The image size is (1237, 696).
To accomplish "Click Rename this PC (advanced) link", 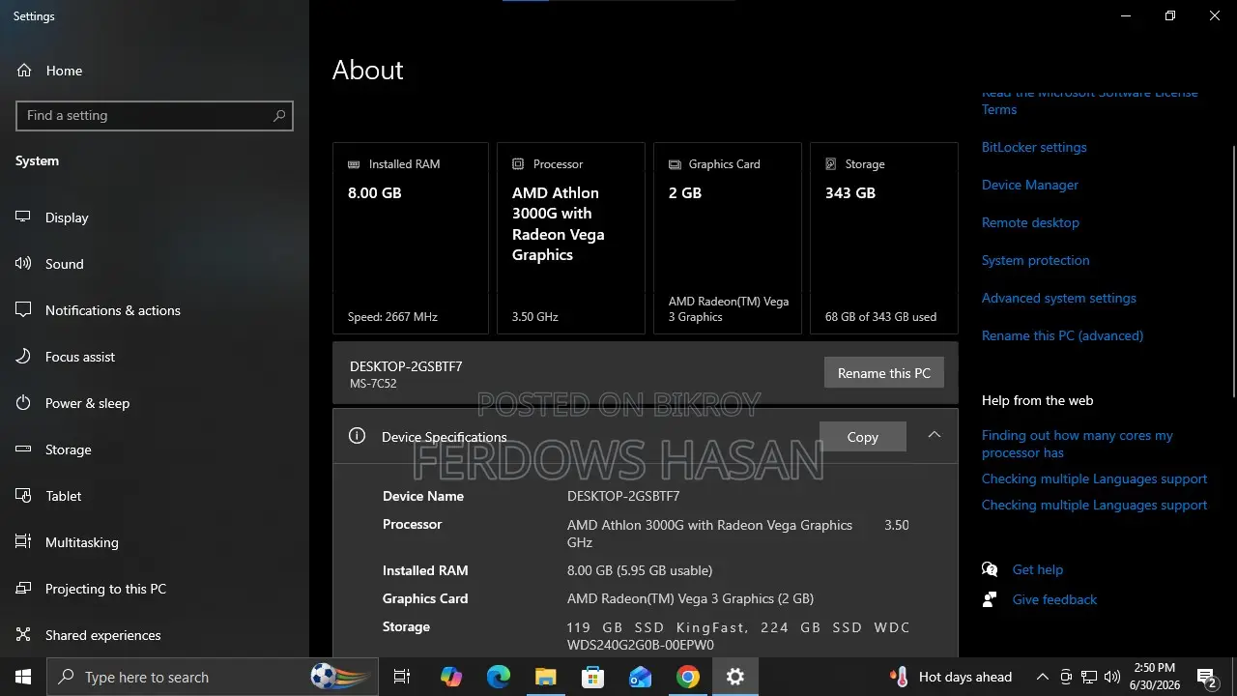I will 1062,335.
